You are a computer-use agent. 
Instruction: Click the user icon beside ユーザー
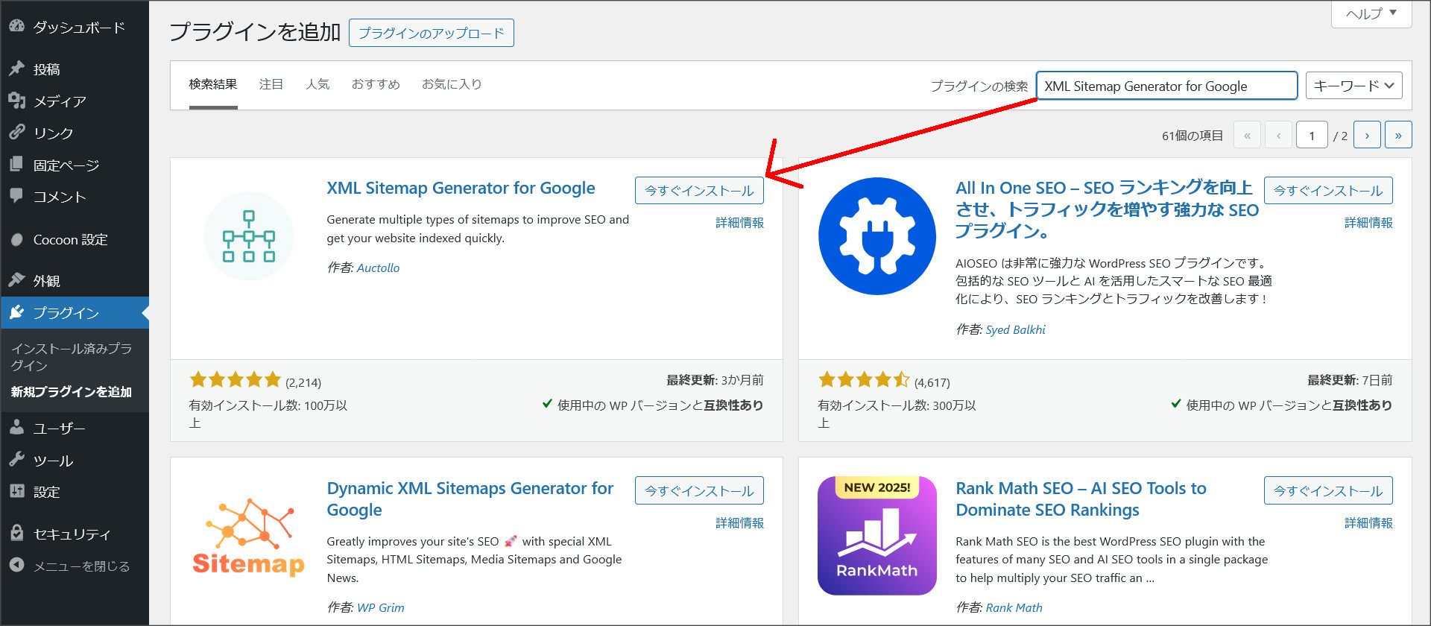click(16, 428)
